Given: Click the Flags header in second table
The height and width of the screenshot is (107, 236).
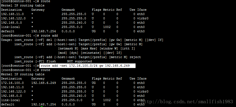Looking at the screenshot, I should [x=96, y=79].
